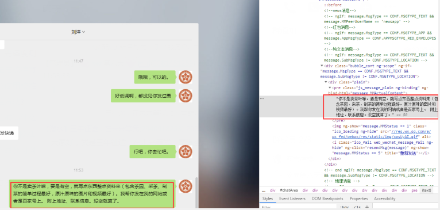
Task: Switch to the Styles tab
Action: [268, 198]
